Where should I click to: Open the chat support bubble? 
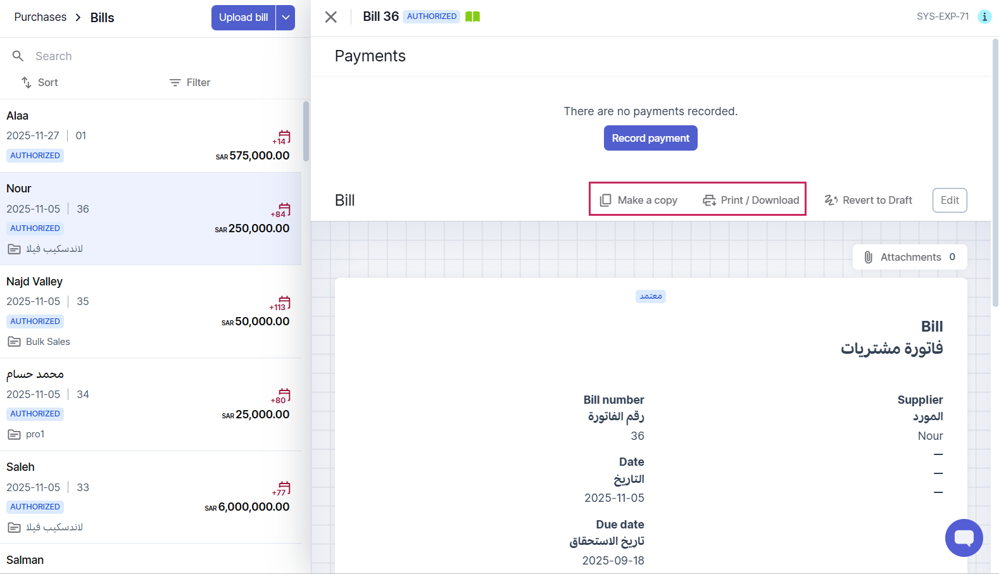(964, 538)
